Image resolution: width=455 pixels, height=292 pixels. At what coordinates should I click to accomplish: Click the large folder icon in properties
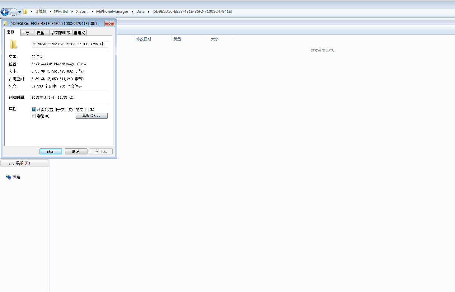[x=13, y=44]
